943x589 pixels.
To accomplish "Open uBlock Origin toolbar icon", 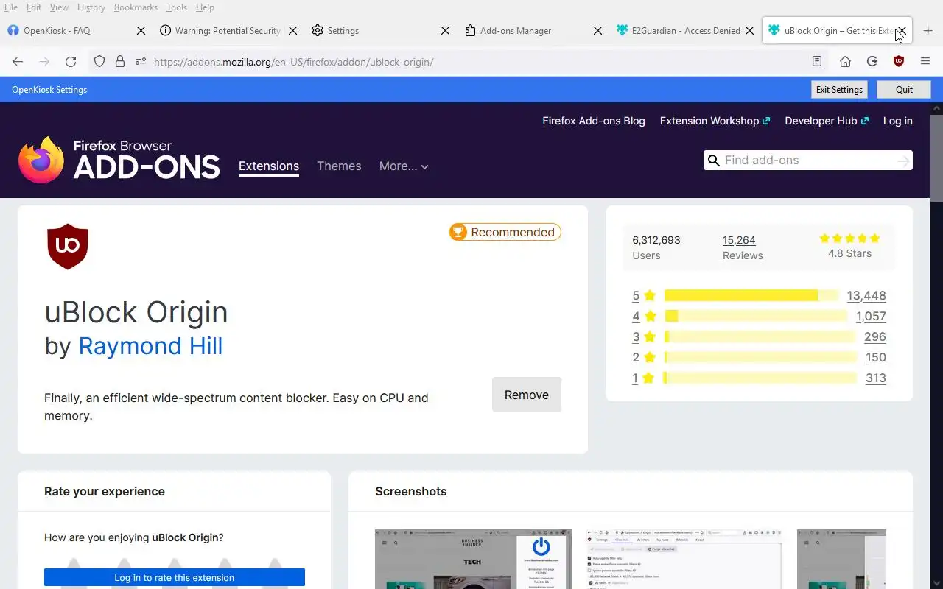I will 898,62.
